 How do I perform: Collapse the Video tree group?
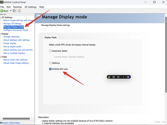tap(1, 57)
